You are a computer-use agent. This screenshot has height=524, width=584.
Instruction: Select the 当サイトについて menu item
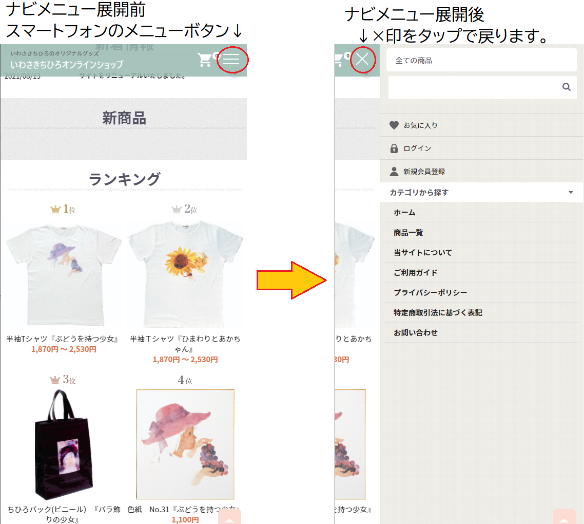pyautogui.click(x=423, y=252)
